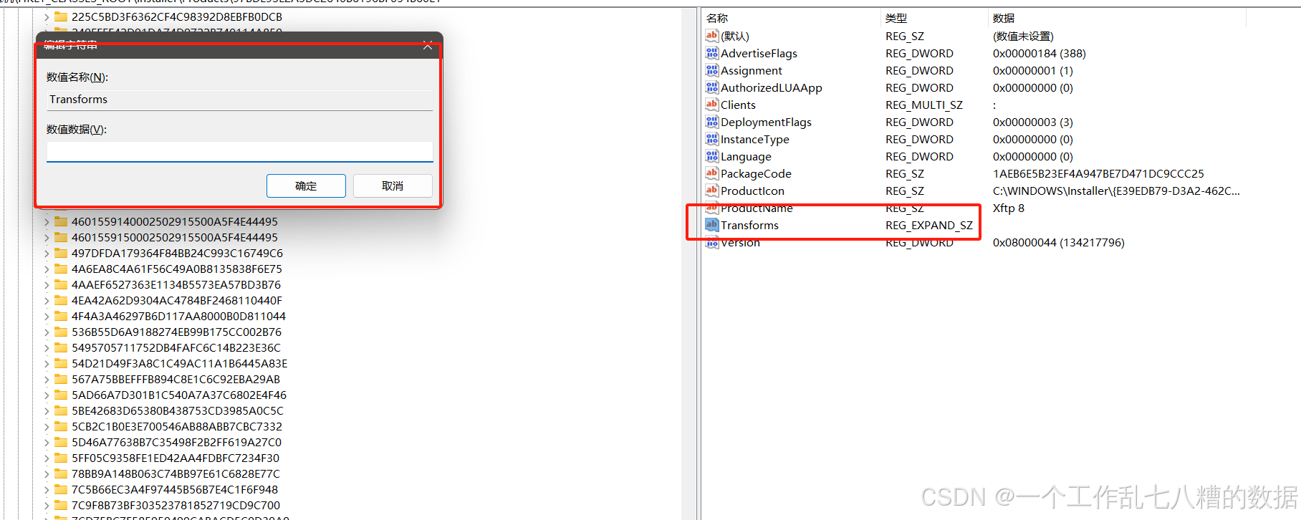Select the DeploymentFlags value name
This screenshot has height=520, width=1301.
coord(766,122)
